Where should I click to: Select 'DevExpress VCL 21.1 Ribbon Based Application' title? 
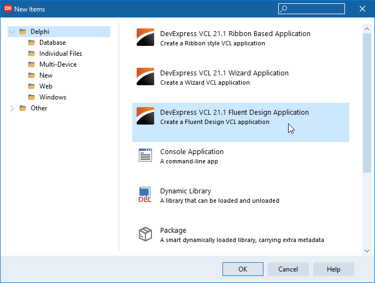point(235,33)
